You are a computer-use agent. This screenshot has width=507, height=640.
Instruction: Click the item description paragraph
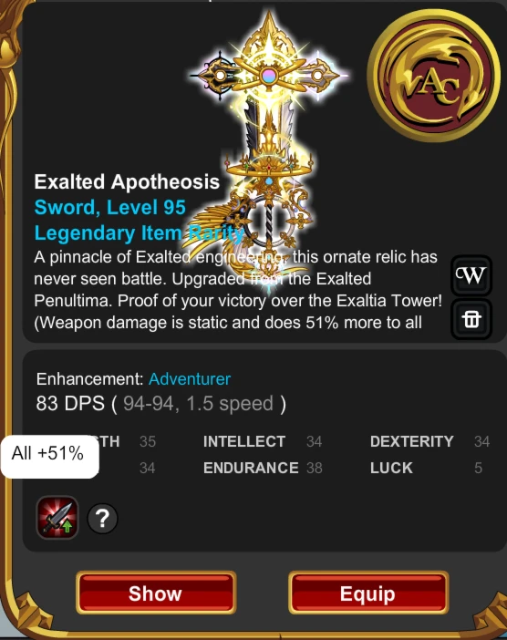point(238,290)
